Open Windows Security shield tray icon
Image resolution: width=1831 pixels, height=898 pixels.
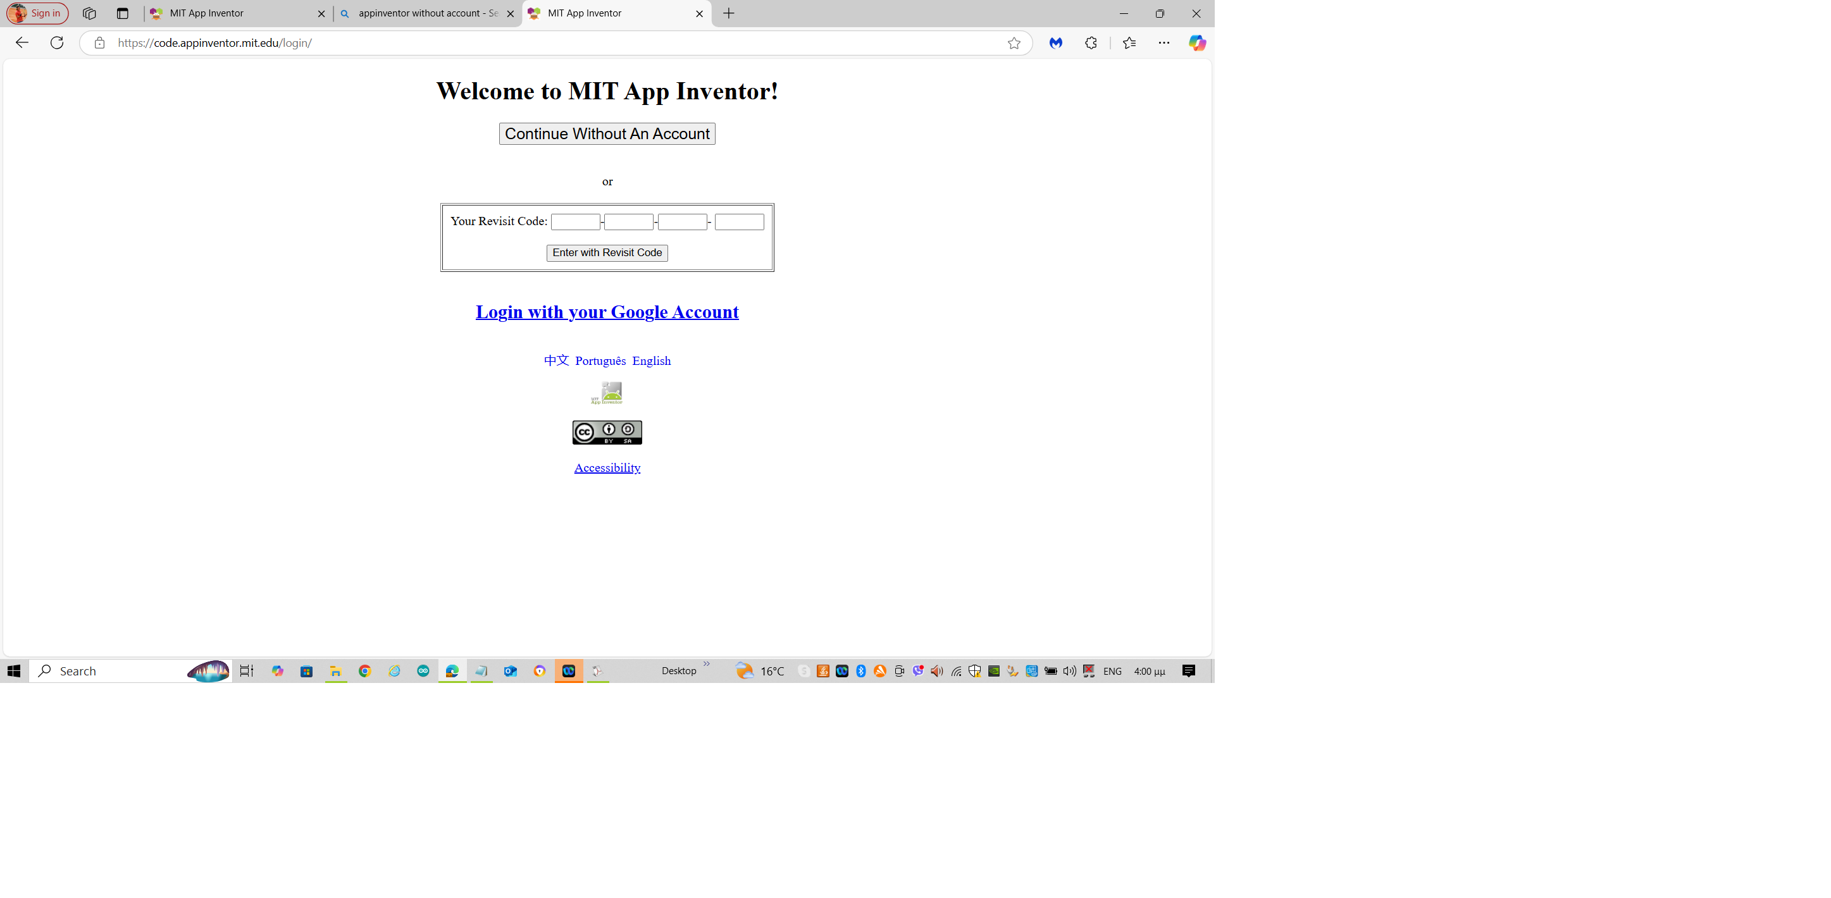coord(974,671)
